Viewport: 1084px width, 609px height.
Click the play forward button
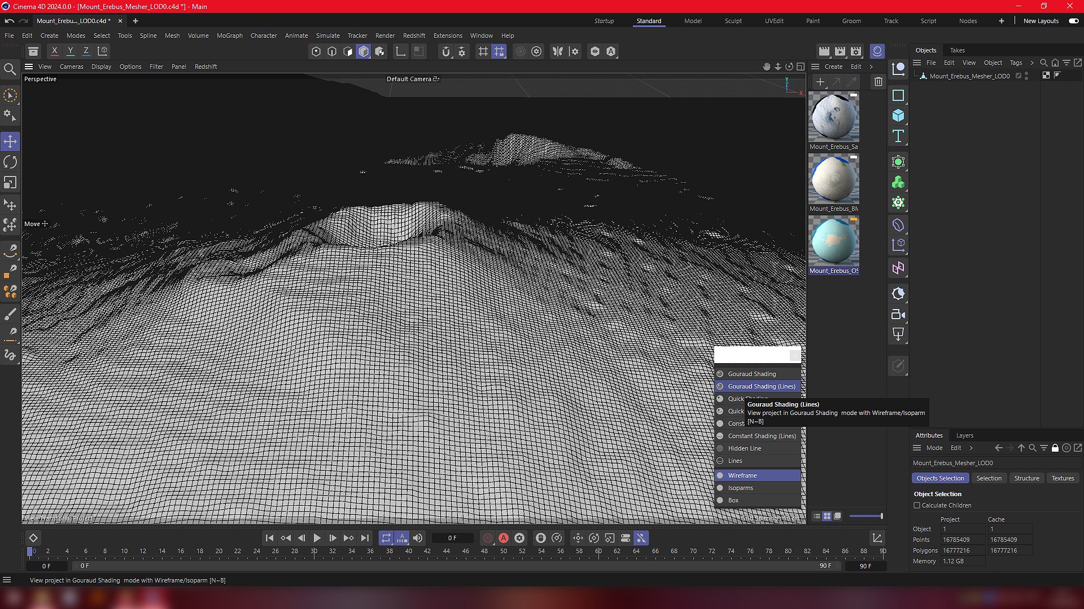(317, 538)
